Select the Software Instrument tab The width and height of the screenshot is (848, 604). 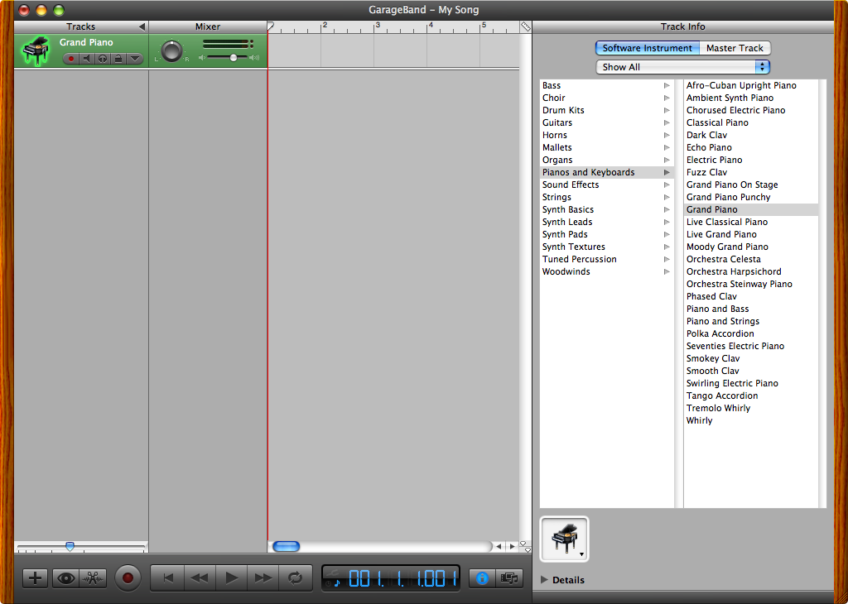click(647, 48)
